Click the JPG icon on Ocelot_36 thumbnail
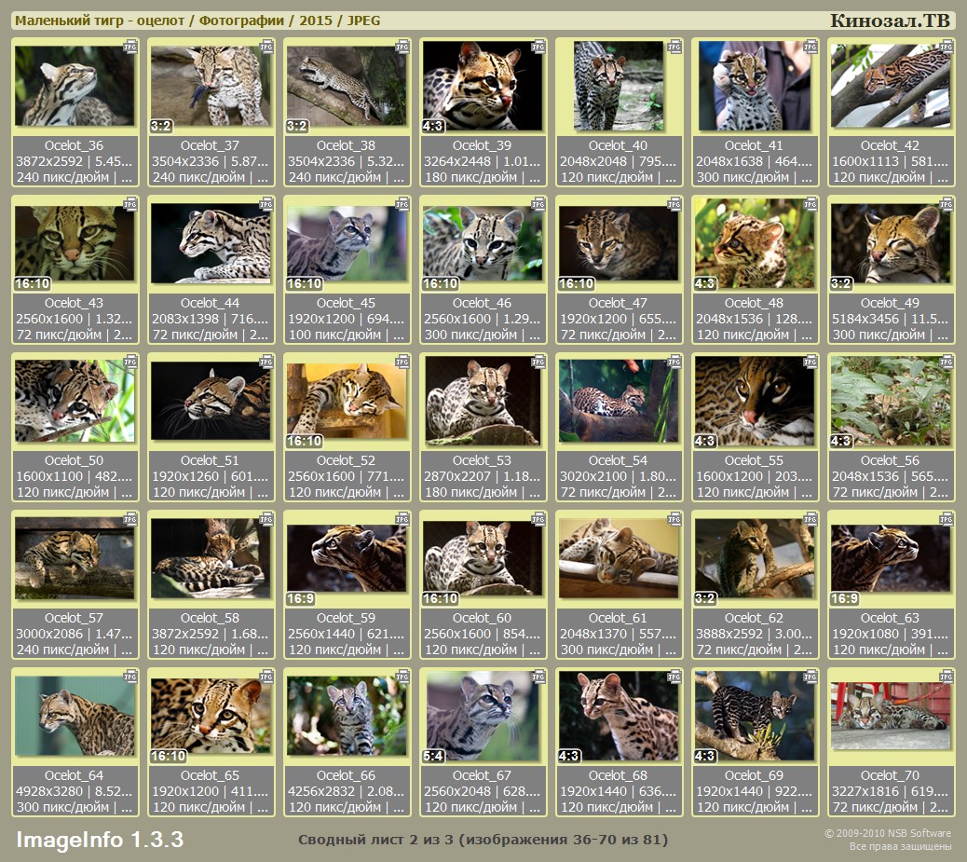This screenshot has height=862, width=967. tap(130, 46)
